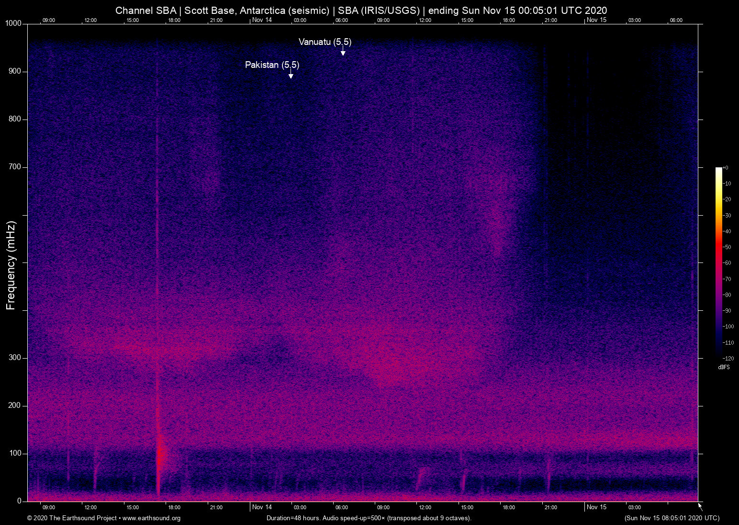
Task: Select the Vanuatu (5.5) earthquake label
Action: (x=325, y=42)
